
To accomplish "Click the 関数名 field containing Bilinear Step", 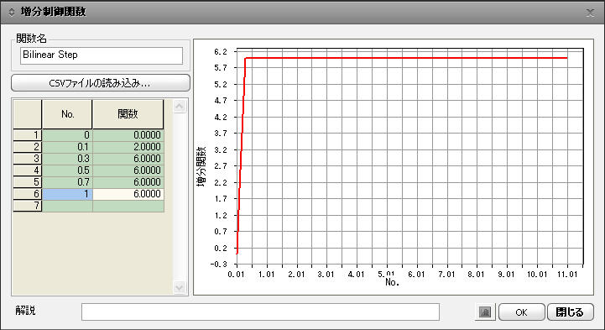I will point(102,55).
